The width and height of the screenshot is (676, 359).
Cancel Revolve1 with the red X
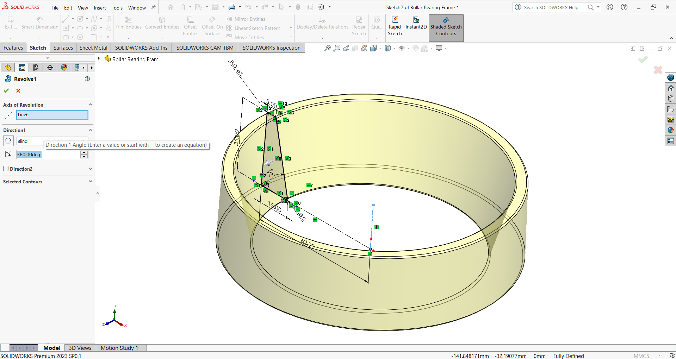click(x=18, y=90)
